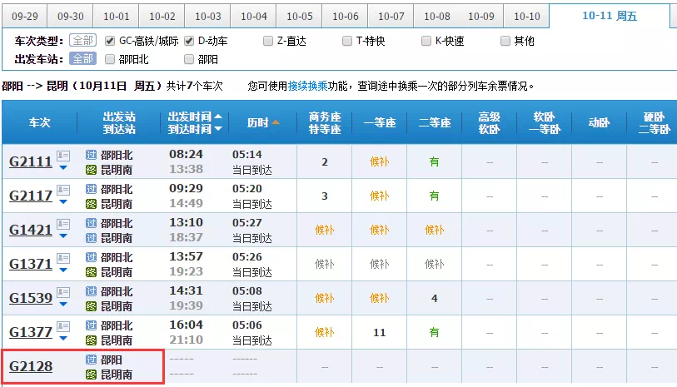Open train G2111 details
The height and width of the screenshot is (387, 677).
(x=31, y=161)
